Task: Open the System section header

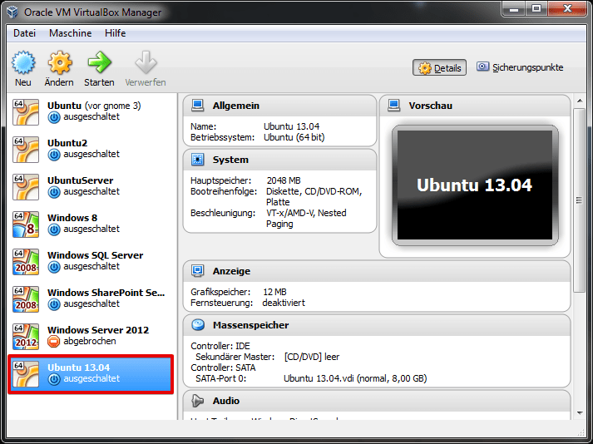Action: click(230, 160)
